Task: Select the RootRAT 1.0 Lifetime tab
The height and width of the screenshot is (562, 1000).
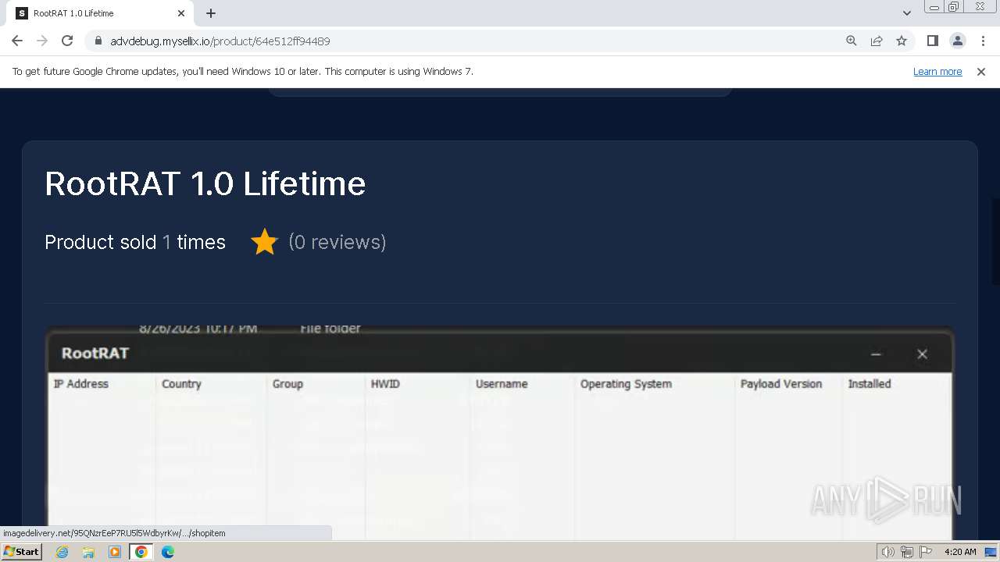Action: tap(102, 13)
